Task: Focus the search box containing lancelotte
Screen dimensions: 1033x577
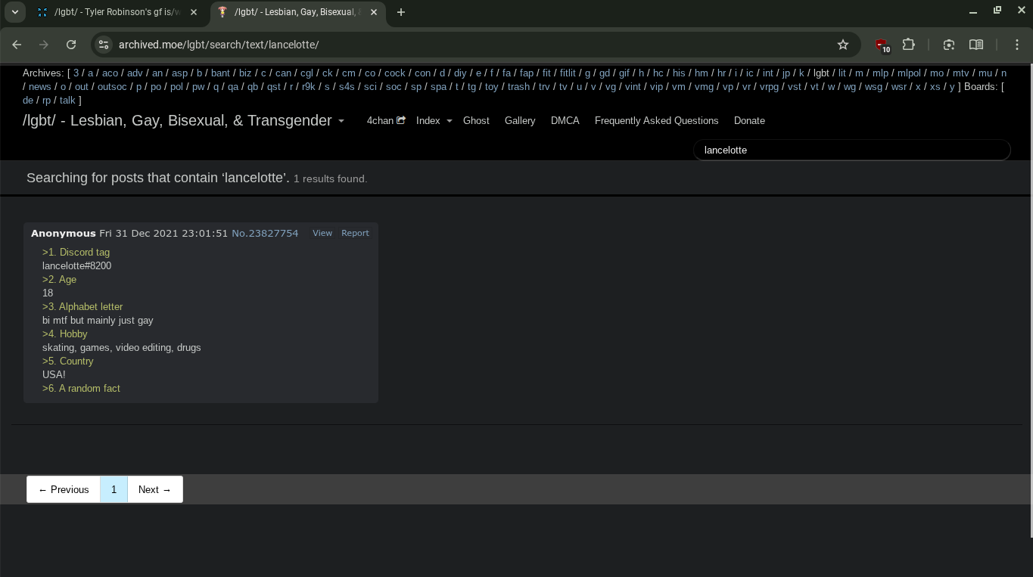Action: coord(852,150)
